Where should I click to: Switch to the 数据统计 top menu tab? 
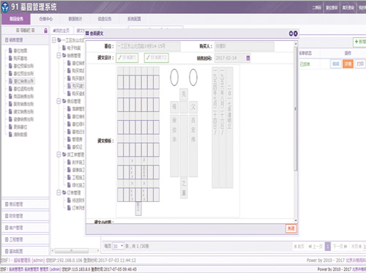click(x=75, y=19)
